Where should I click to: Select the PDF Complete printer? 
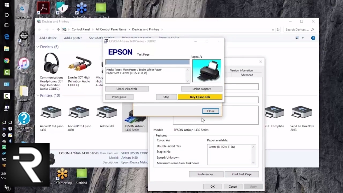coord(274,117)
